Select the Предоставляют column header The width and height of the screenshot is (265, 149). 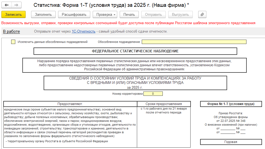click(x=70, y=104)
